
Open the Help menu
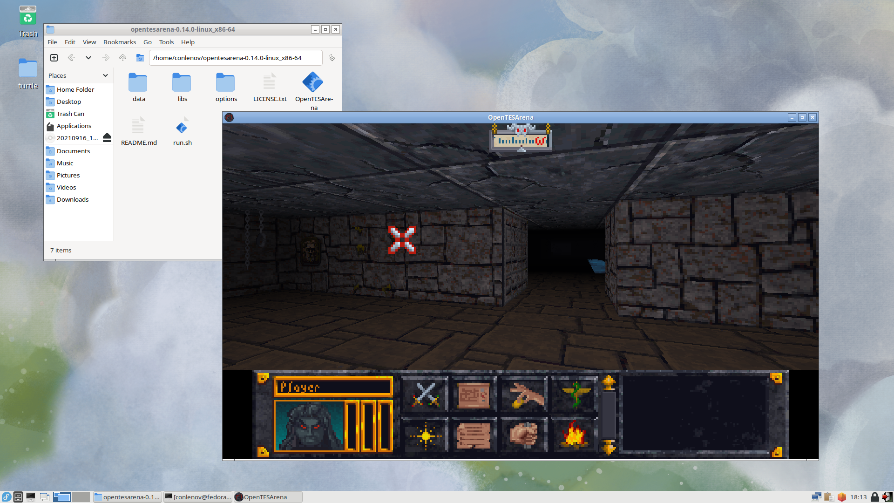coord(188,42)
